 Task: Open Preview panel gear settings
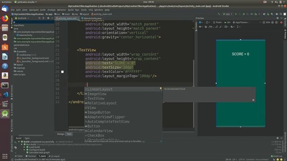(278, 18)
